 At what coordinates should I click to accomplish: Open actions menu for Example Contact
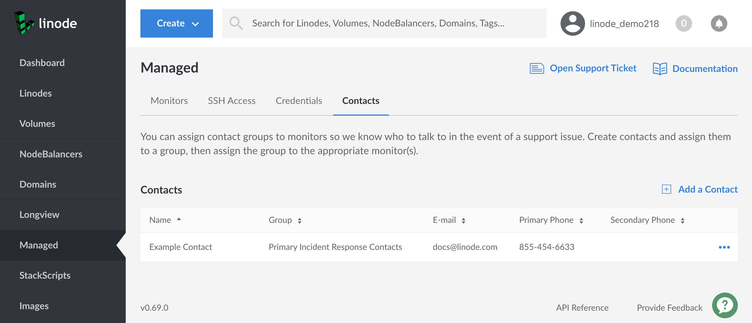point(724,247)
